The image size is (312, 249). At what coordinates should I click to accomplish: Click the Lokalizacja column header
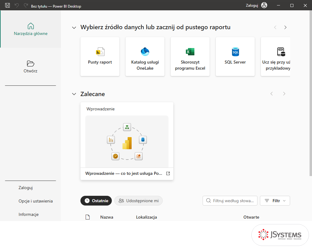point(147,217)
